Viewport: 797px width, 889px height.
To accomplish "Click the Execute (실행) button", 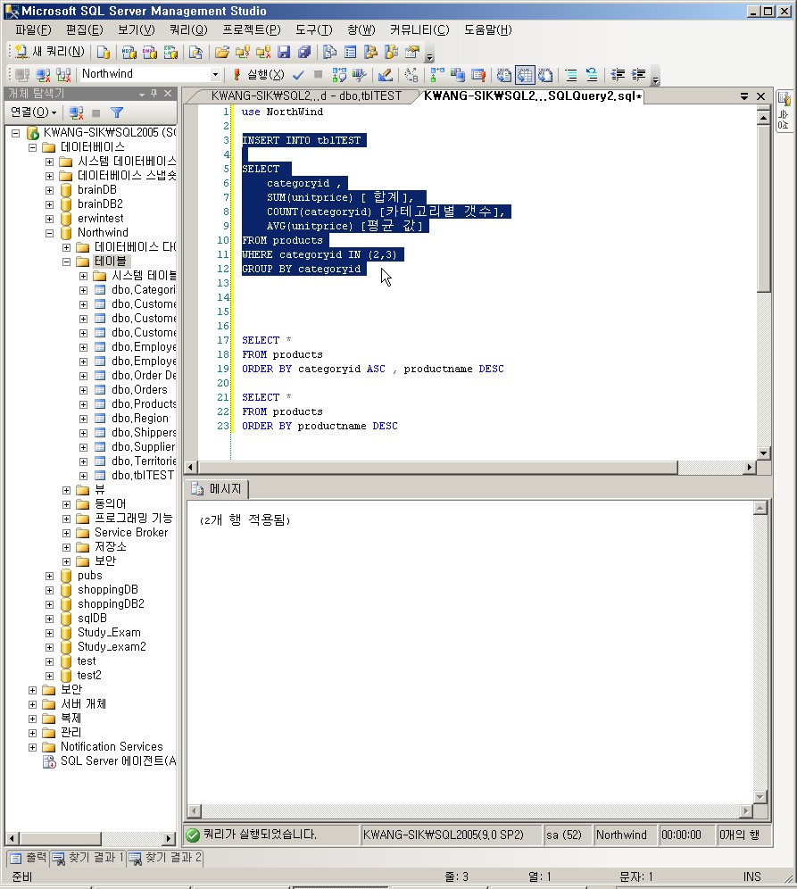I will (259, 74).
